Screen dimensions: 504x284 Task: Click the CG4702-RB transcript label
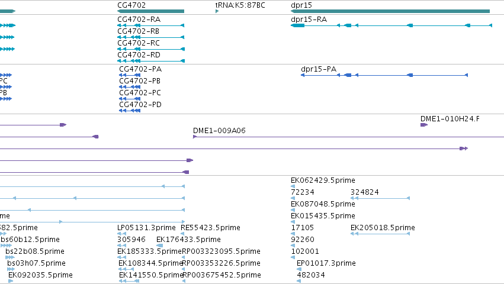tap(138, 31)
